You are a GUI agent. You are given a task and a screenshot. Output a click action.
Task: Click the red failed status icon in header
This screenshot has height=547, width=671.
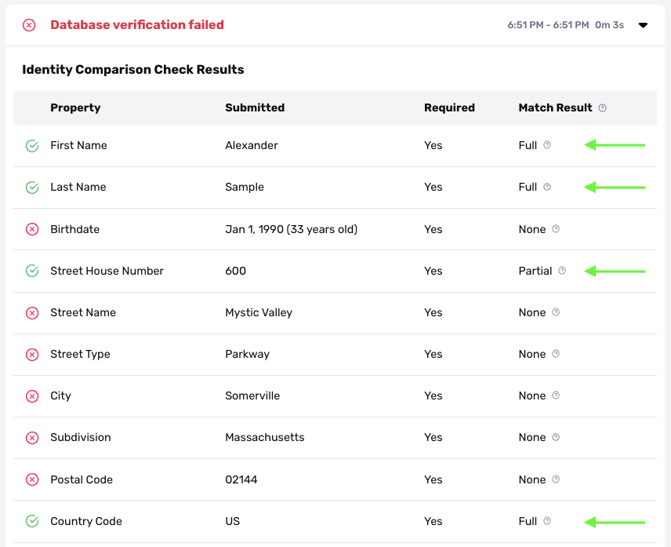pos(29,25)
